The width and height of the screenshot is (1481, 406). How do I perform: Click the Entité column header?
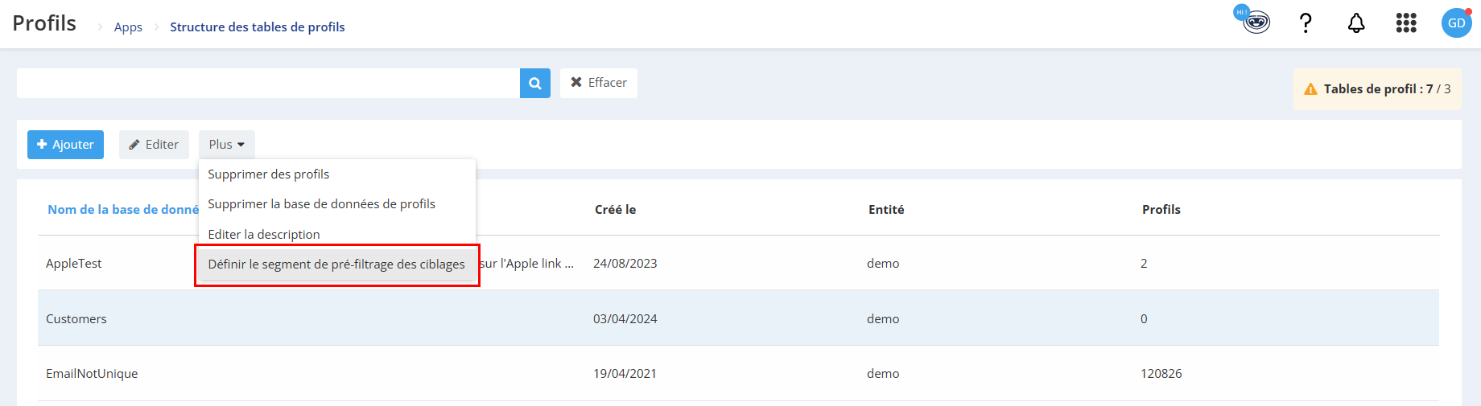(886, 210)
